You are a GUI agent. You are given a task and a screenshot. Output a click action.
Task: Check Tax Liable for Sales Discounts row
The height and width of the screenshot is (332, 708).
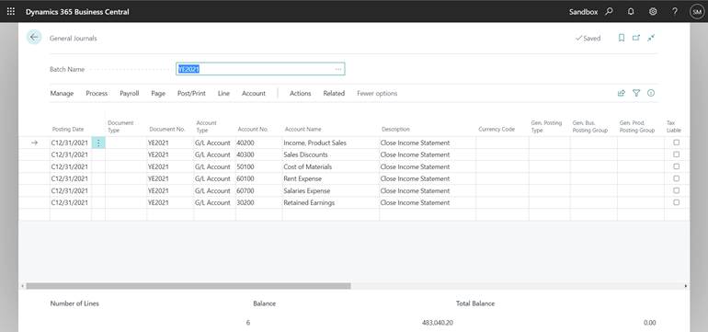(x=676, y=155)
